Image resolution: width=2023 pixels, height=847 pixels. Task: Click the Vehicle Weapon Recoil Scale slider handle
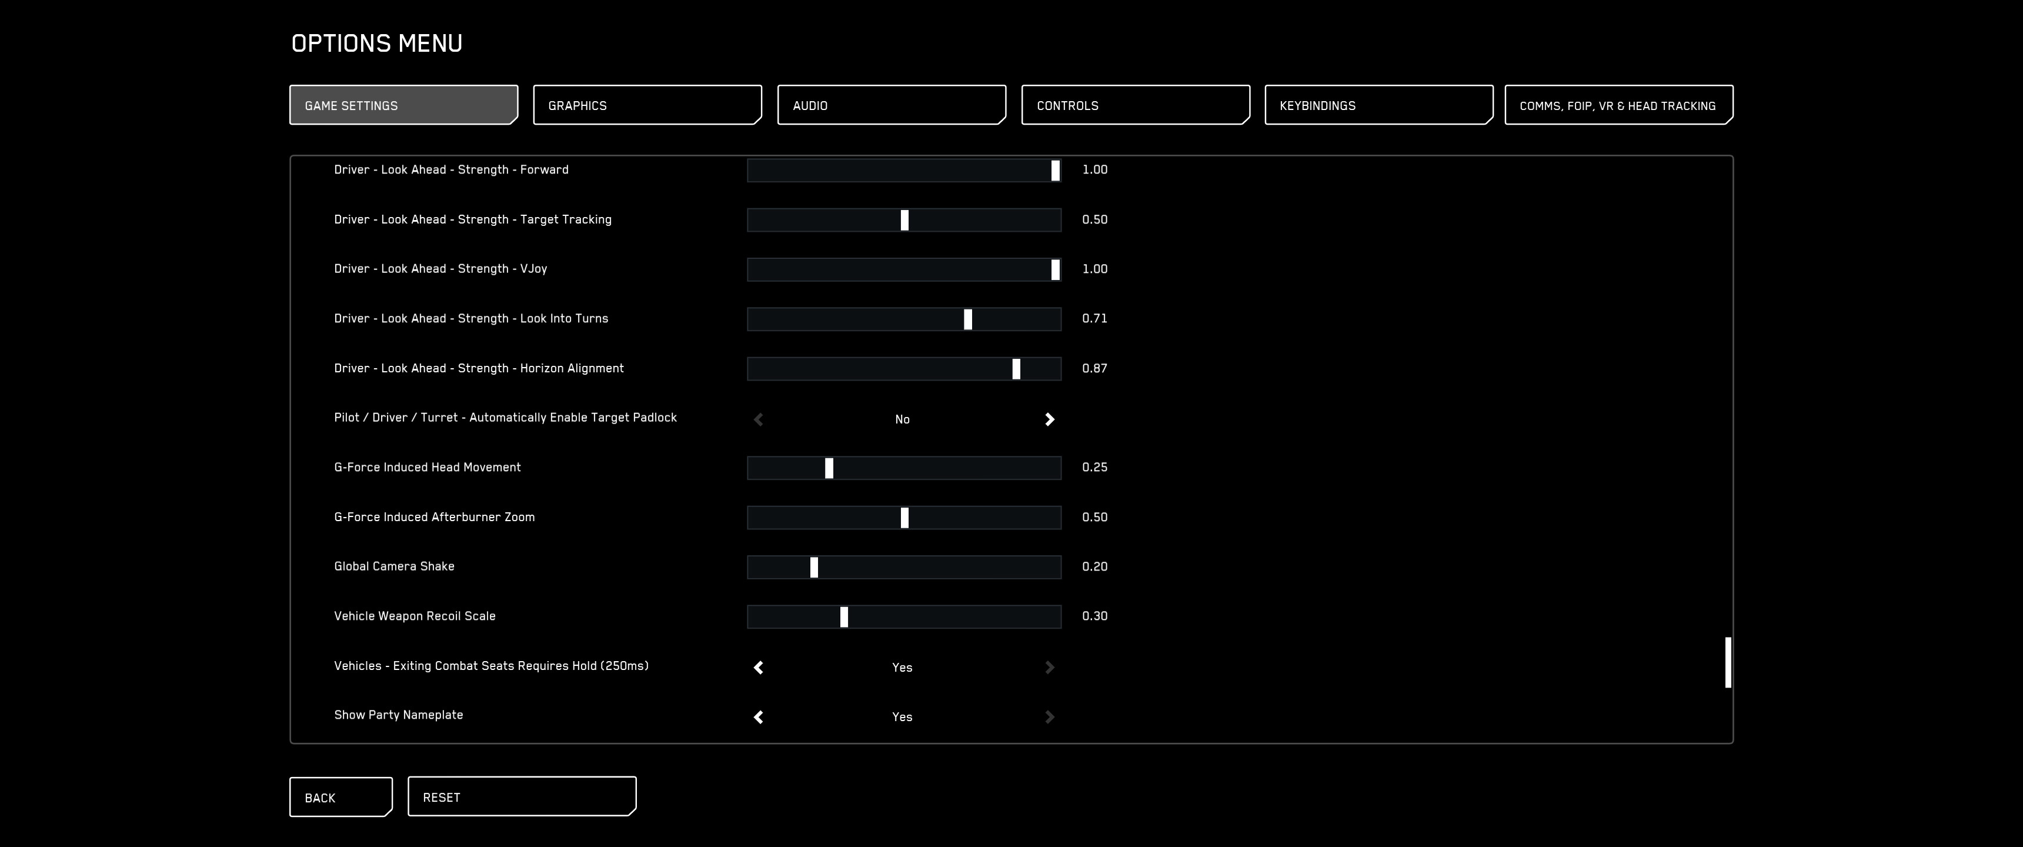click(844, 617)
